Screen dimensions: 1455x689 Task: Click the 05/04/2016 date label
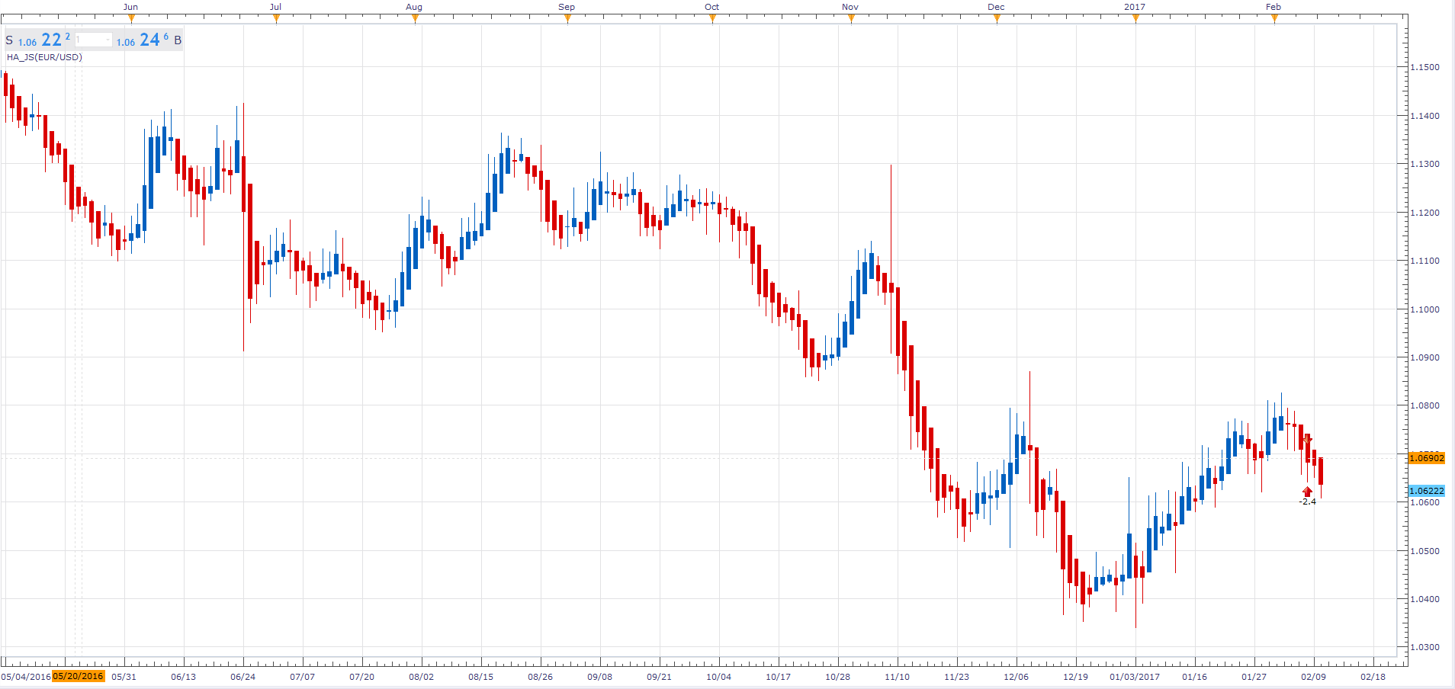point(26,677)
